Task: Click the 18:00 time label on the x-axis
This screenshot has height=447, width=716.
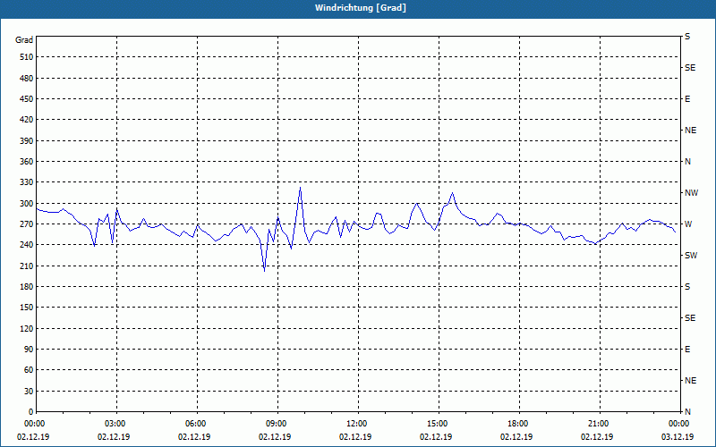Action: 518,424
